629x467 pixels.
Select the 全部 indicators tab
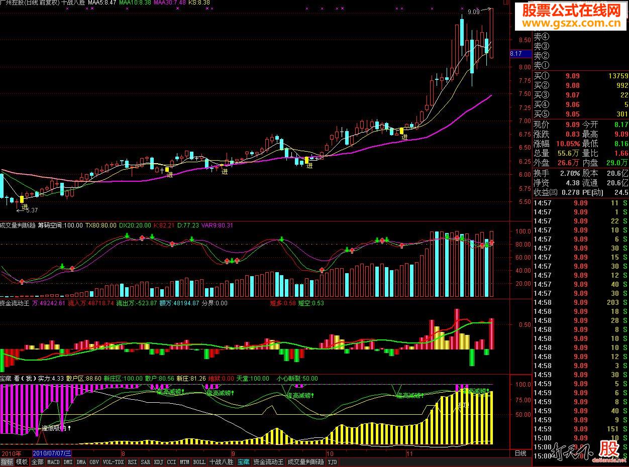tap(37, 462)
